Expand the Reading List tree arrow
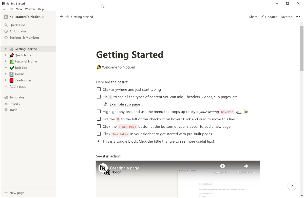 click(6, 80)
